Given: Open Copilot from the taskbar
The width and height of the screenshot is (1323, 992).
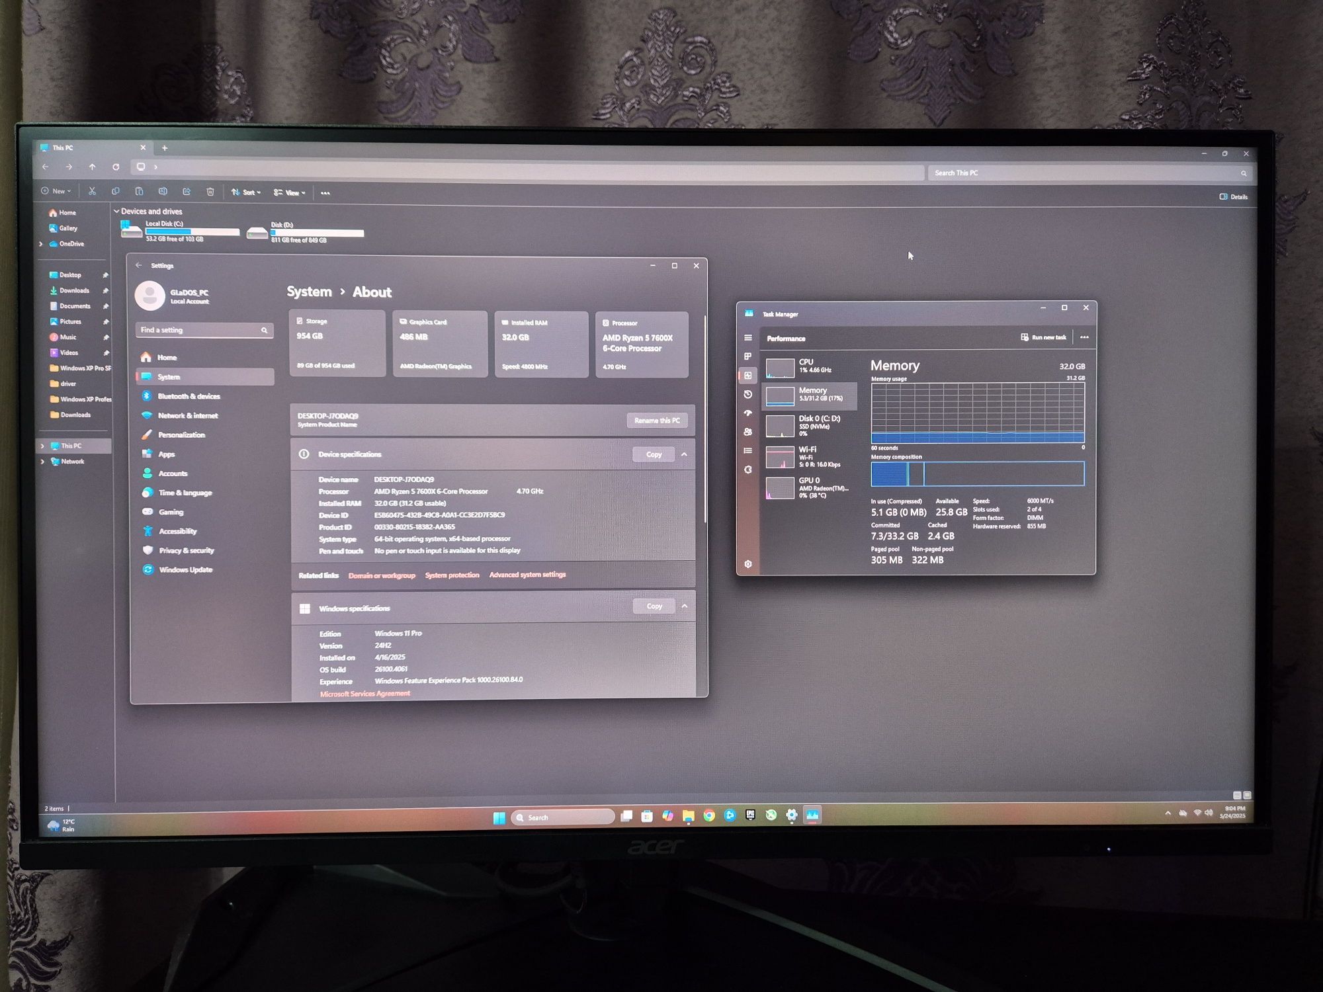Looking at the screenshot, I should pos(668,816).
